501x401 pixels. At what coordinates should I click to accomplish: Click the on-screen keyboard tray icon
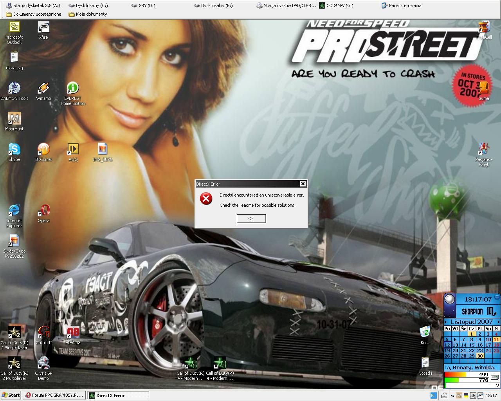tap(444, 396)
